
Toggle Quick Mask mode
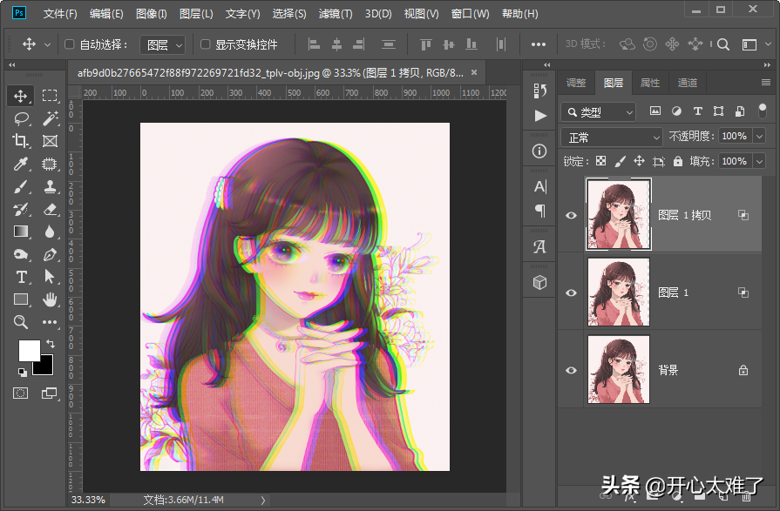(x=20, y=393)
